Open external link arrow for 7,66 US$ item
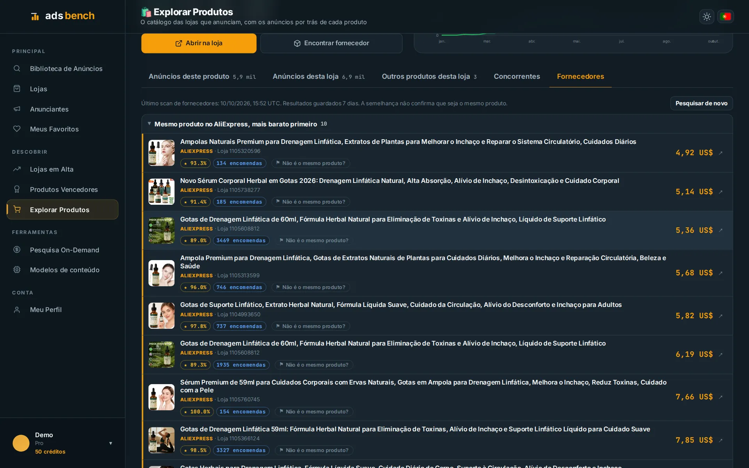The height and width of the screenshot is (468, 749). [x=721, y=397]
